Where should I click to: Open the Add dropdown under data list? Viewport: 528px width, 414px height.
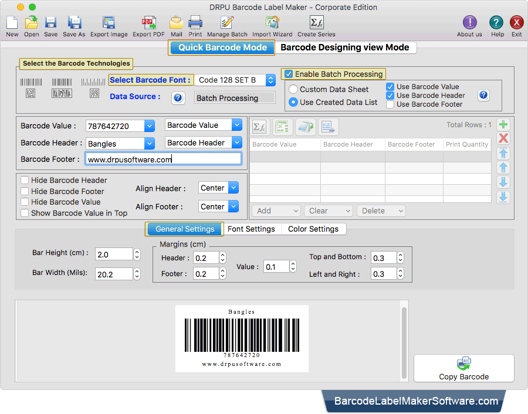276,211
